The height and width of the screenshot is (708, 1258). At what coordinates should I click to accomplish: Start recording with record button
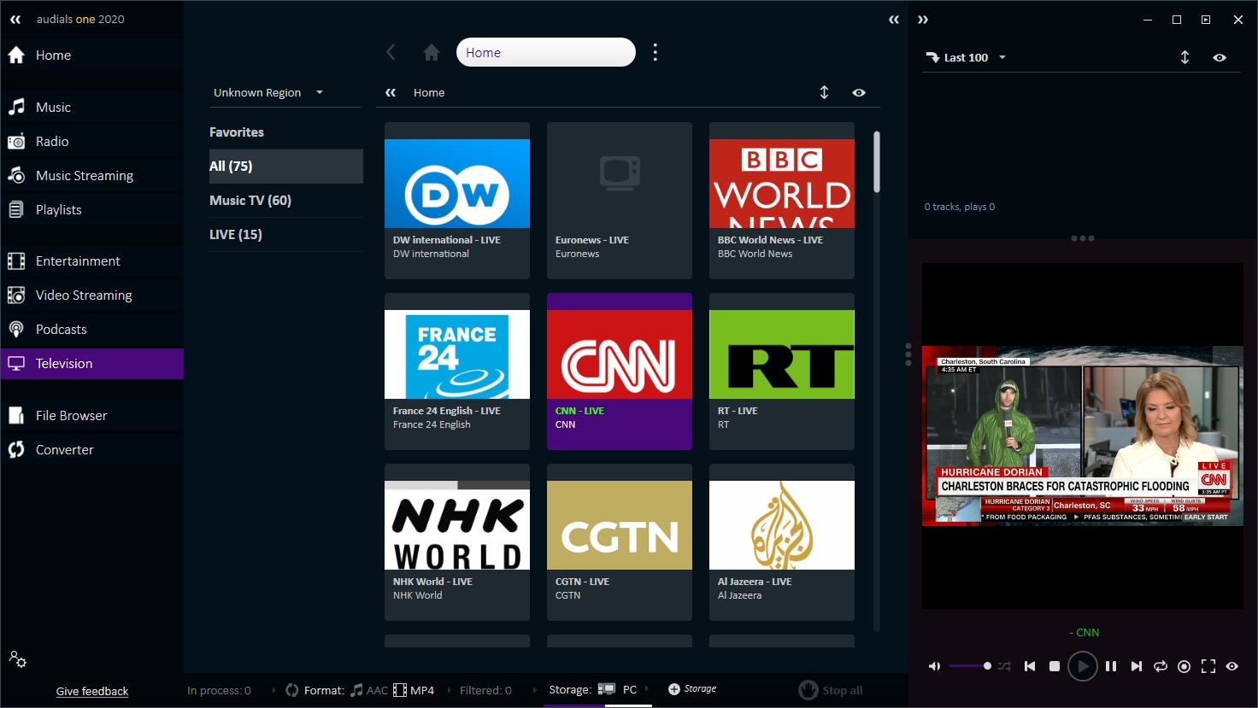pos(1184,666)
